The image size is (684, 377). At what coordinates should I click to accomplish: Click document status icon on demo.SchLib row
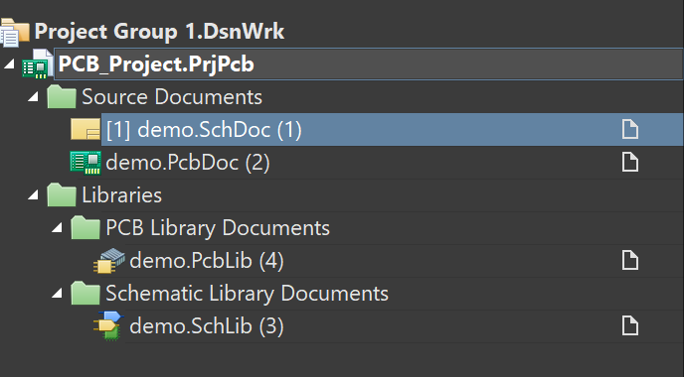(630, 326)
